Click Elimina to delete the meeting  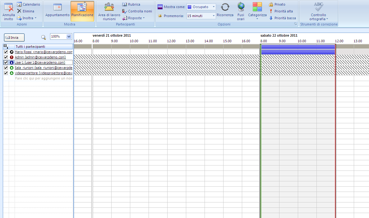tap(26, 11)
